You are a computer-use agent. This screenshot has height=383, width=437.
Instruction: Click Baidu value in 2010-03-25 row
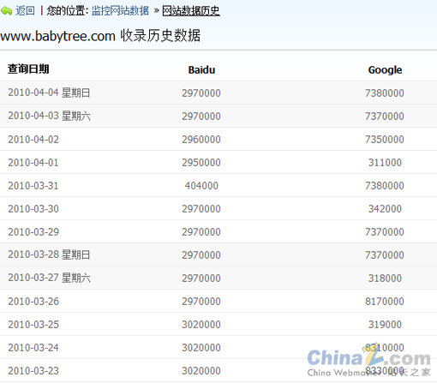click(x=201, y=325)
